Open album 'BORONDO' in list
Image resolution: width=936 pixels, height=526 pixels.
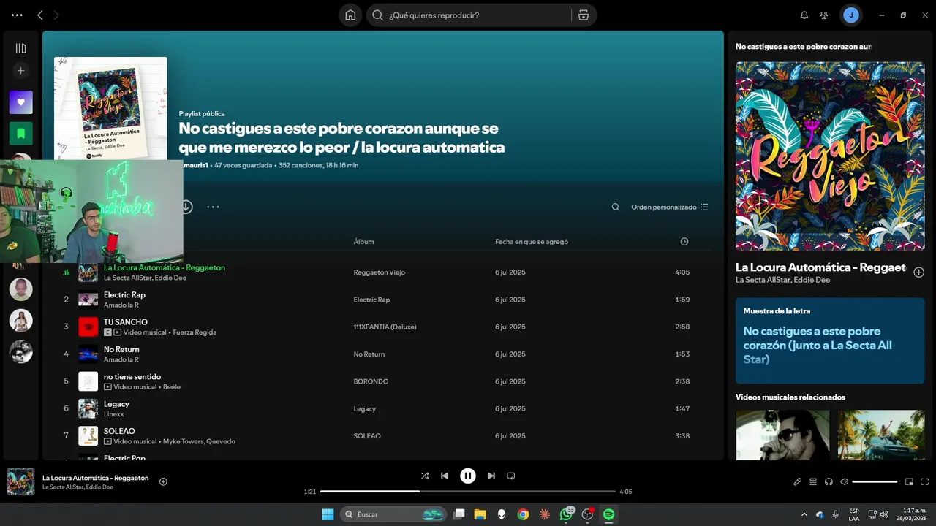371,381
